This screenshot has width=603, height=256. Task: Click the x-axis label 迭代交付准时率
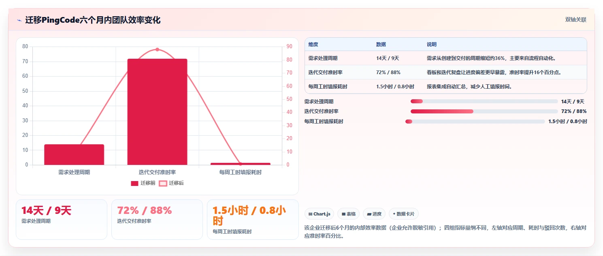tap(157, 173)
